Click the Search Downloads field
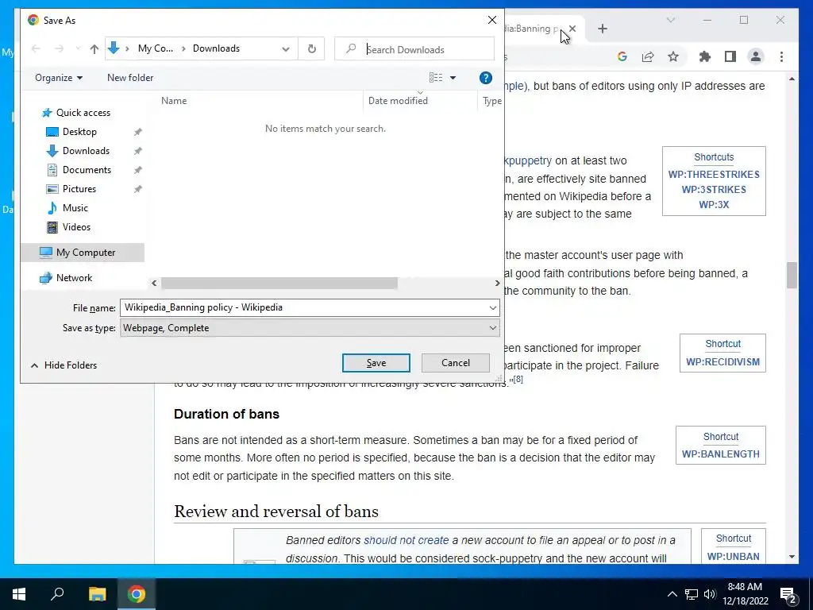 click(414, 49)
